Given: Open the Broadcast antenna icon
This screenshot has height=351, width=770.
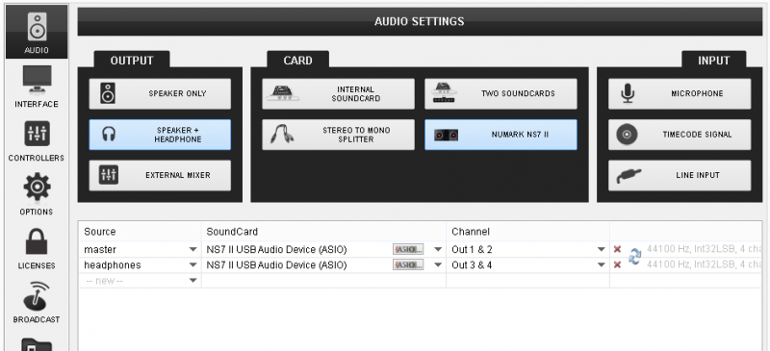Looking at the screenshot, I should (37, 295).
